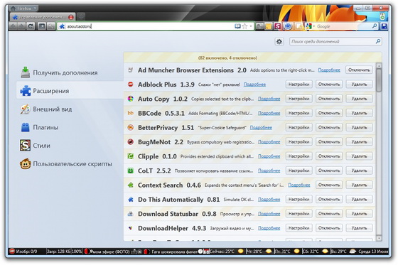This screenshot has width=398, height=265.
Task: Click Удалить for Download Statusbar
Action: click(x=359, y=214)
